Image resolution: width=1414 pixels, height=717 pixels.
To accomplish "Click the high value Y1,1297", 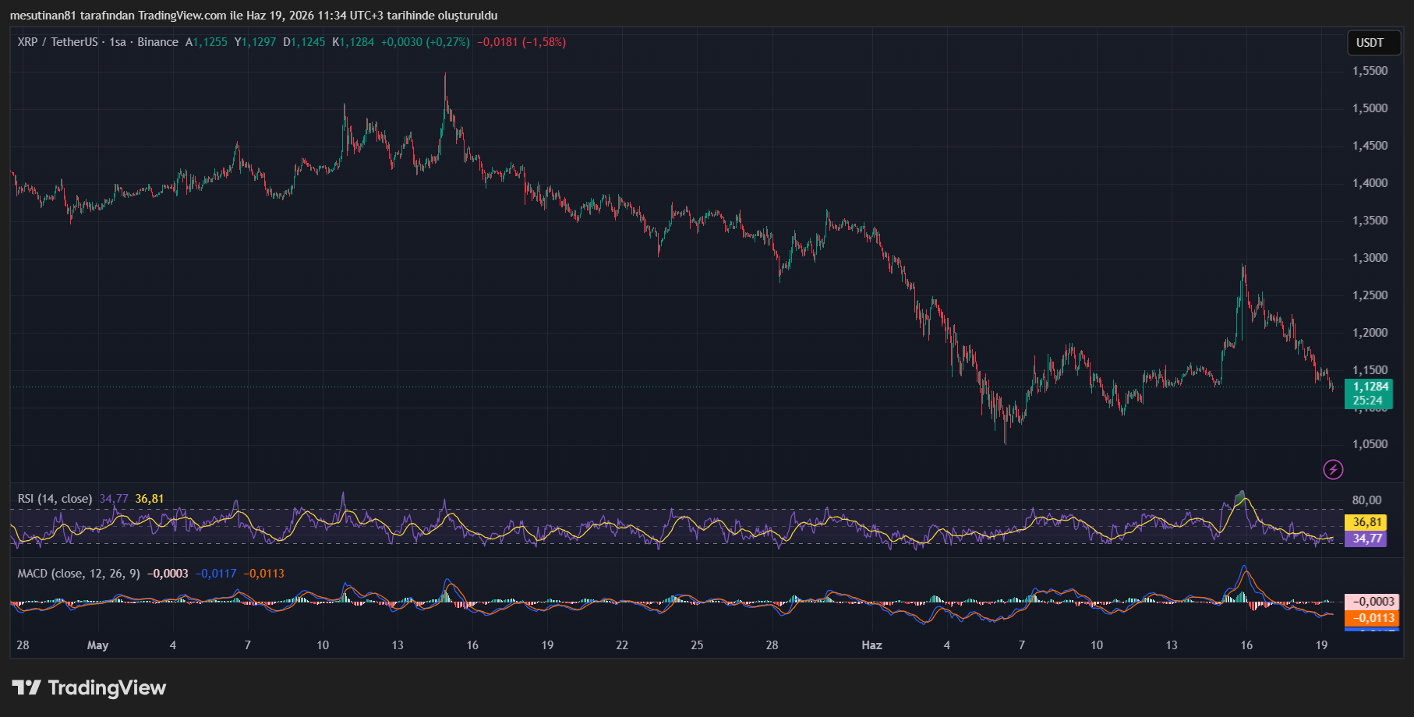I will click(x=255, y=42).
